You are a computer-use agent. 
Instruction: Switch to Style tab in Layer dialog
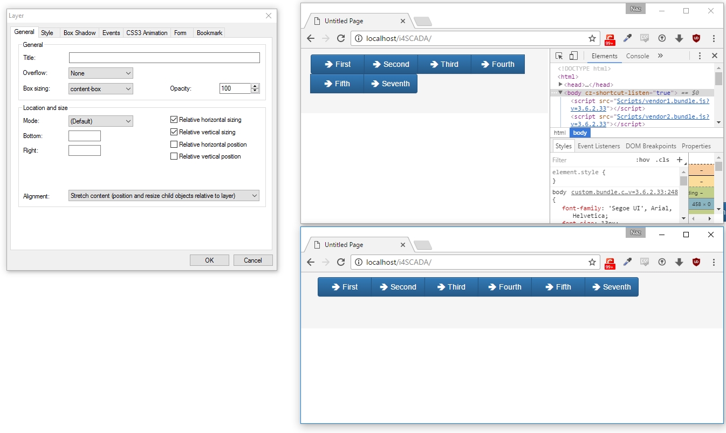(47, 33)
